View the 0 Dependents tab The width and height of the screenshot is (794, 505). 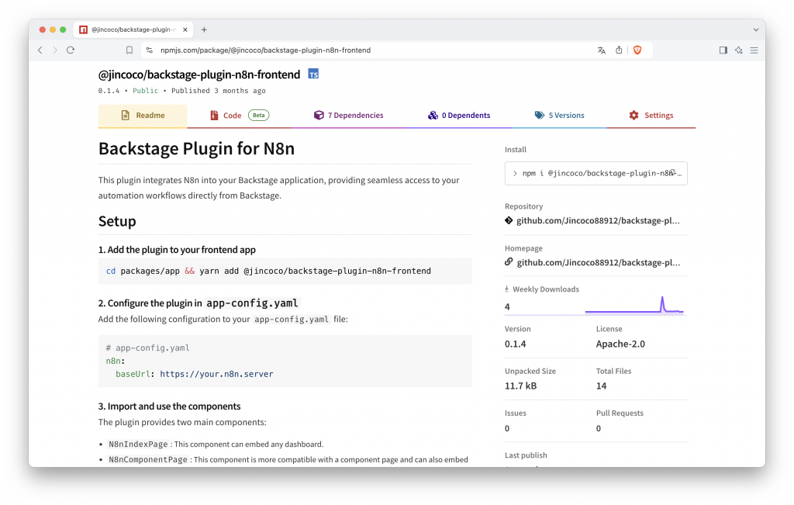[459, 116]
